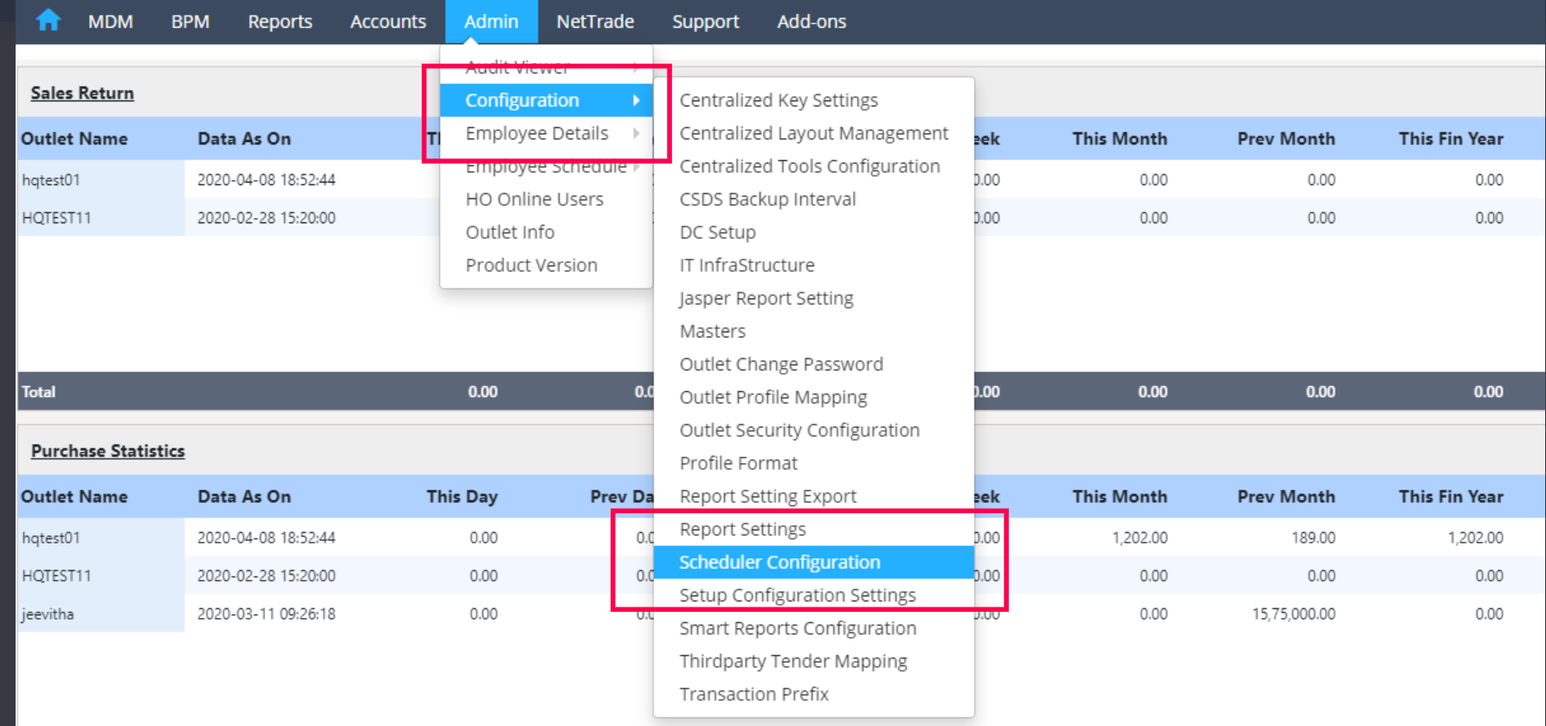
Task: Click HO Online Users menu item
Action: click(534, 199)
